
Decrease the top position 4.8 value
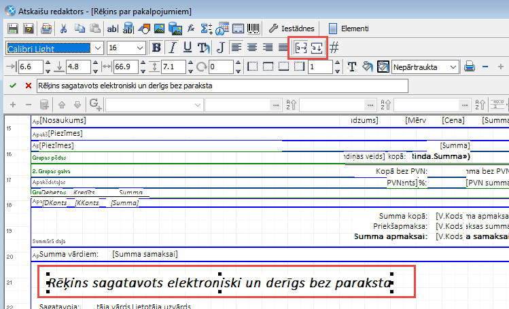tap(95, 71)
